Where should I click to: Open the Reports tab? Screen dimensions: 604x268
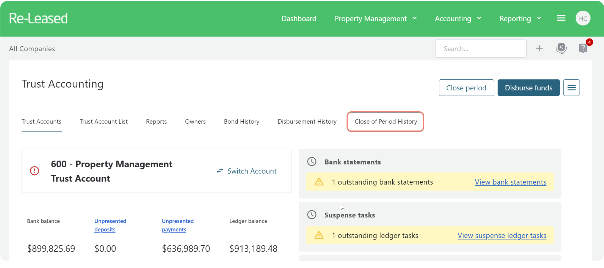156,122
